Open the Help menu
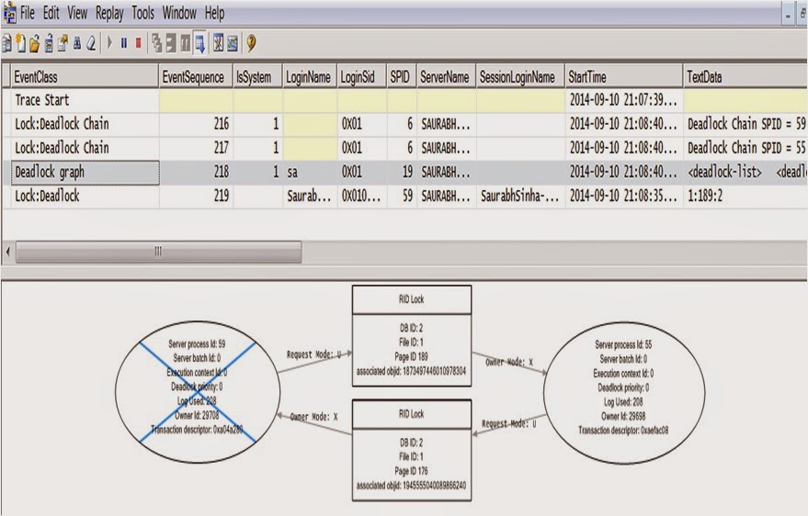Image resolution: width=808 pixels, height=516 pixels. pos(214,13)
